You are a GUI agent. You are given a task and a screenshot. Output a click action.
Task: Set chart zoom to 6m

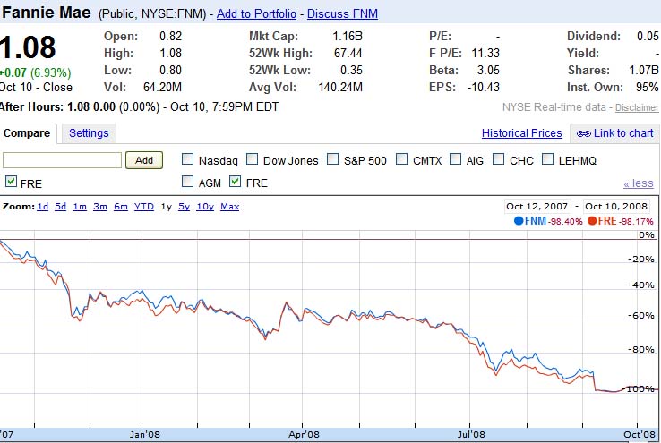[121, 207]
